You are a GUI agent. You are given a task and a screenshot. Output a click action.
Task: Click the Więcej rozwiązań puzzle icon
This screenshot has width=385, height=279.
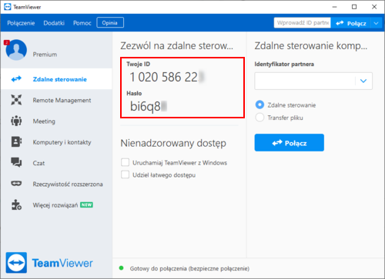pyautogui.click(x=16, y=204)
